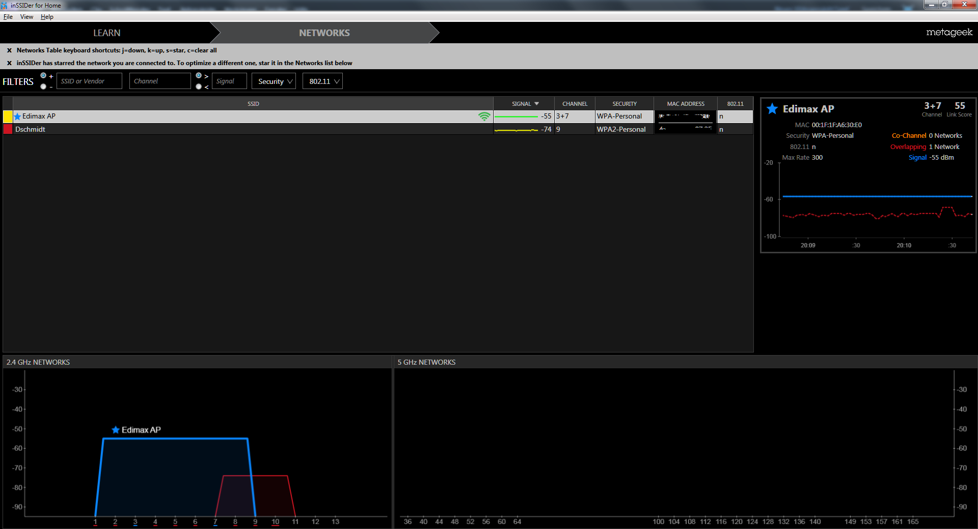Click the SIGNAL column sort arrow
The height and width of the screenshot is (529, 978).
point(536,104)
